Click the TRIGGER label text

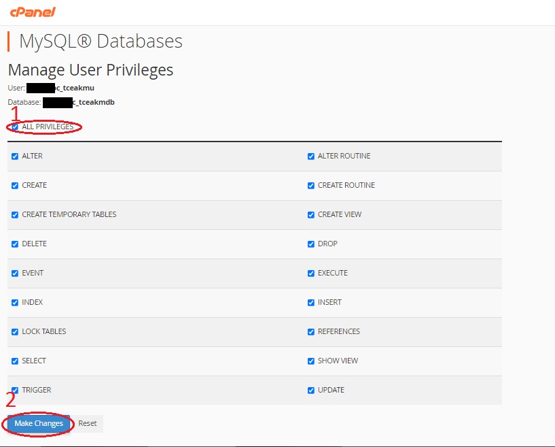tap(37, 390)
